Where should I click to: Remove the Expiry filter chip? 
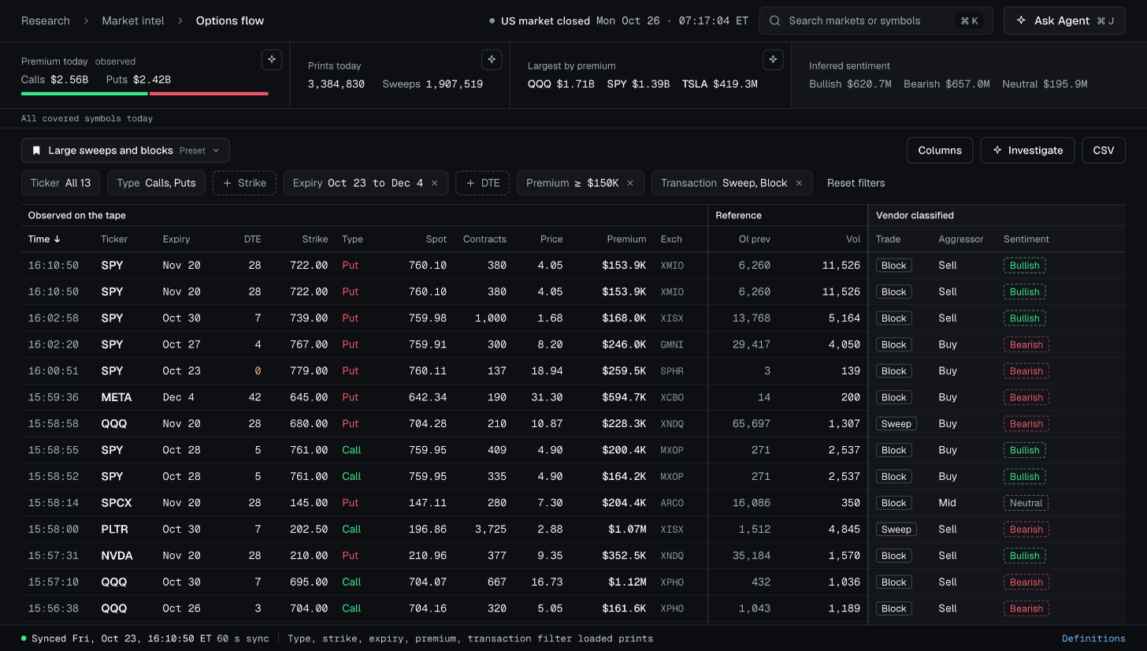point(434,183)
